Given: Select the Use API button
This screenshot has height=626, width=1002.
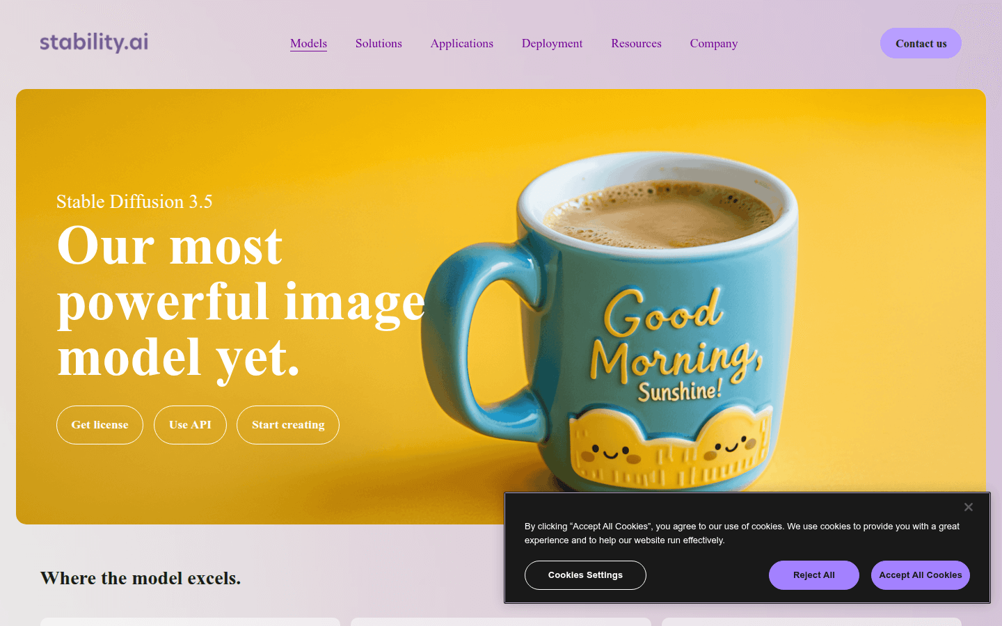Looking at the screenshot, I should [x=190, y=425].
